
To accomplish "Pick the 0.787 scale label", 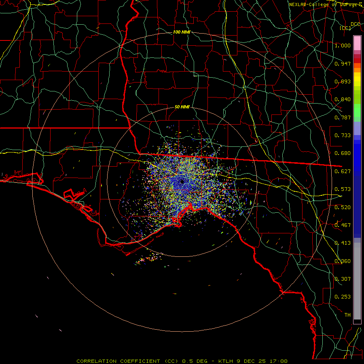I will point(343,117).
